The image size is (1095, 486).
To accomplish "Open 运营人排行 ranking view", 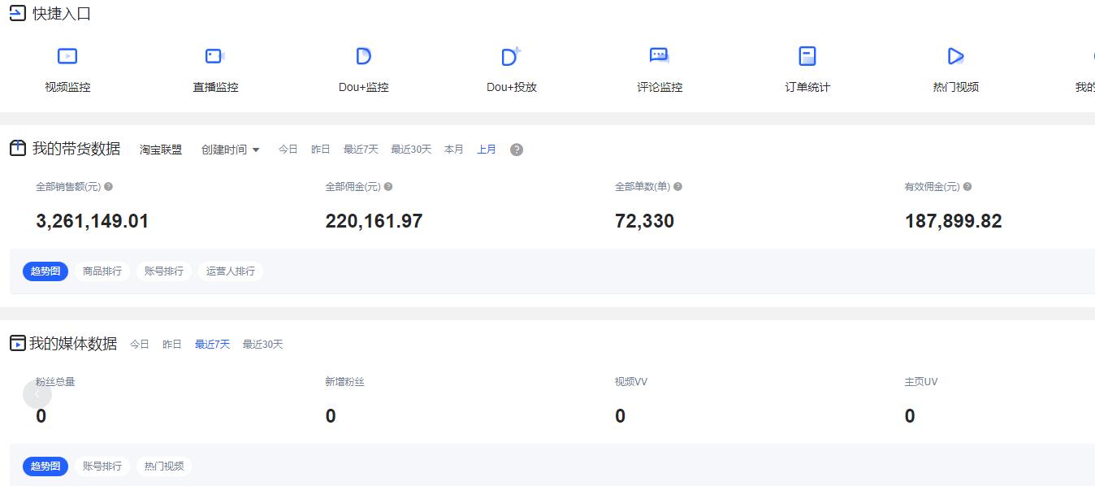I will point(231,271).
